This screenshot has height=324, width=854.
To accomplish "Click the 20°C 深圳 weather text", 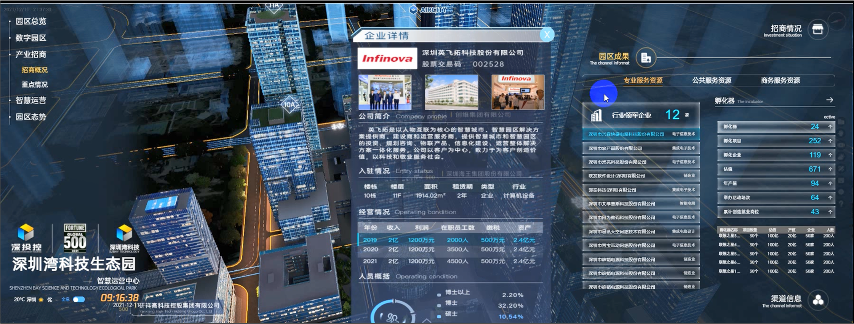I will (25, 300).
